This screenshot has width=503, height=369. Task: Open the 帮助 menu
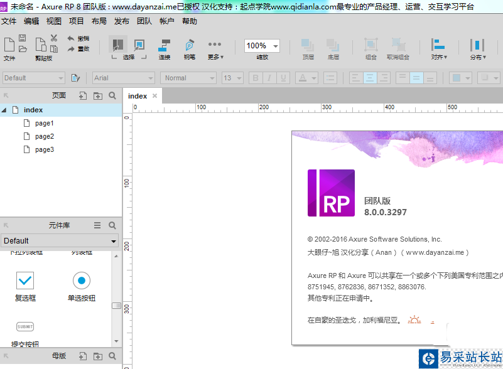(x=189, y=21)
